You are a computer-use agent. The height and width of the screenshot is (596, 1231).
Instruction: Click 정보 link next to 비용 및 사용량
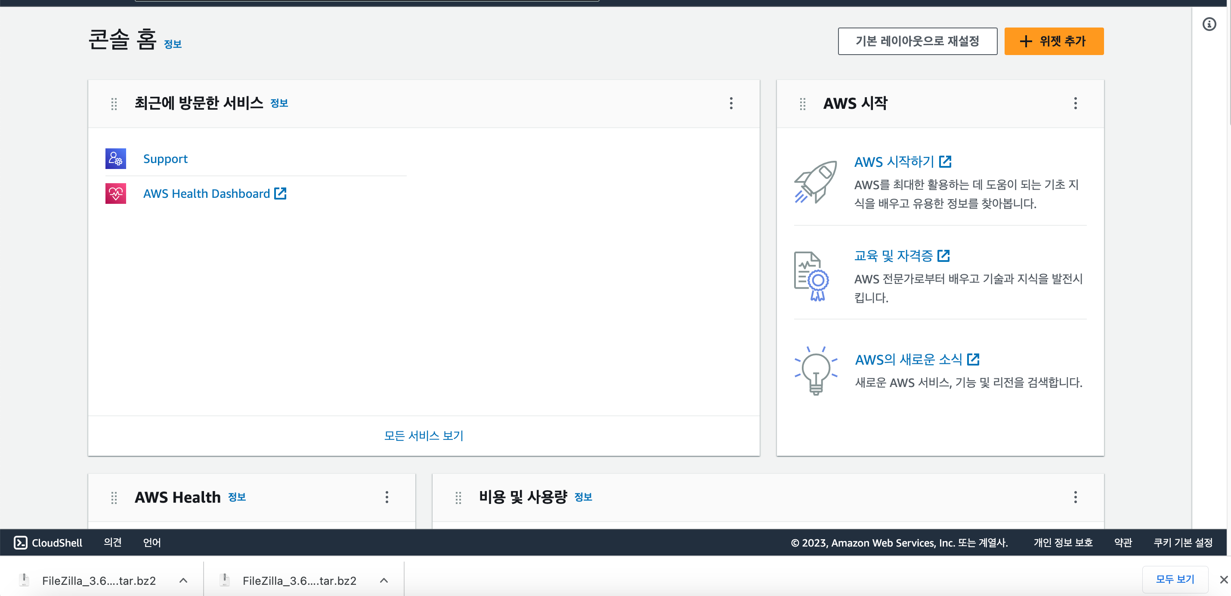(x=583, y=497)
